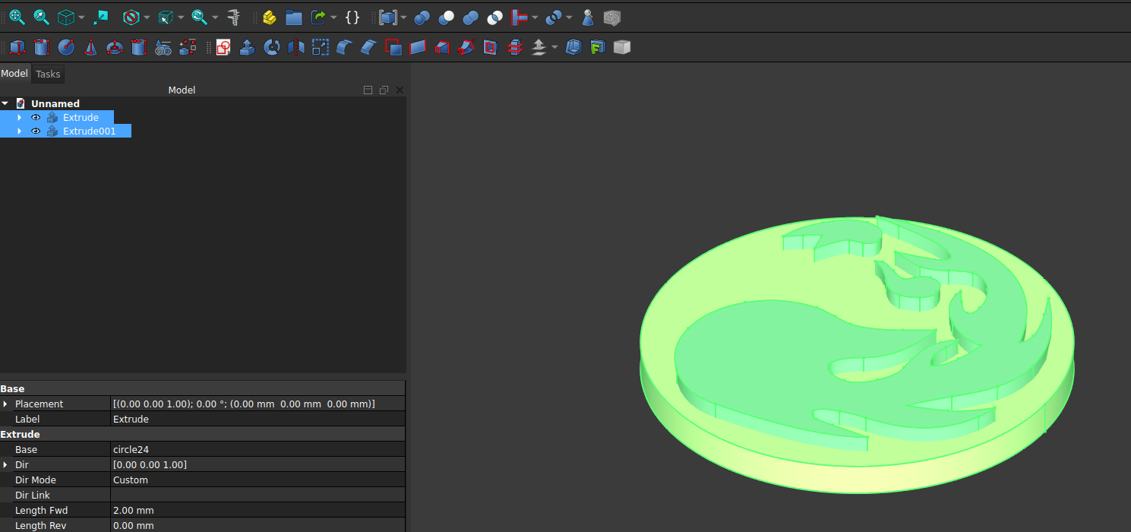Select Extrude001 in the model tree

(x=89, y=131)
